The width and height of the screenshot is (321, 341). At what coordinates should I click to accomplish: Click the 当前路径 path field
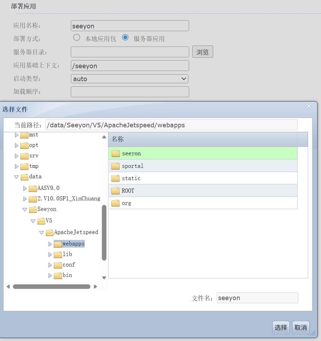point(171,125)
